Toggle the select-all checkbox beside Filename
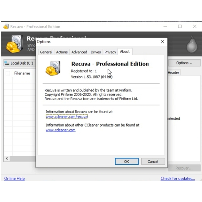202x202 pixels. [8, 73]
